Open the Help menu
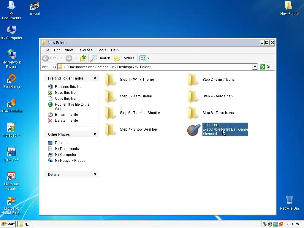304x228 pixels. coord(115,50)
